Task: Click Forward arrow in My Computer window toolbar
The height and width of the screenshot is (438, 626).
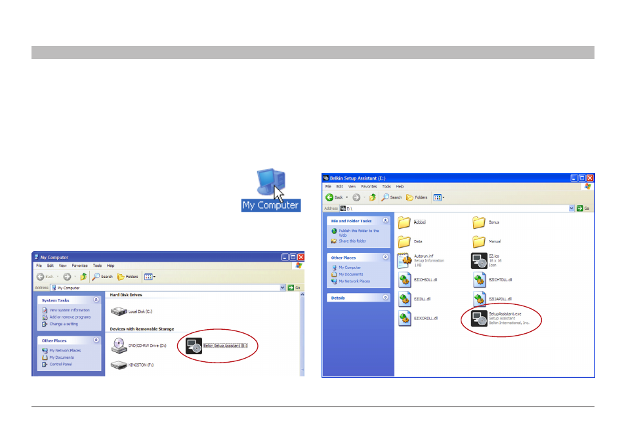Action: click(67, 277)
